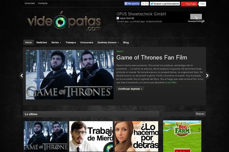Click the Facebook Me gusta button
This screenshot has width=229, height=152.
(132, 4)
